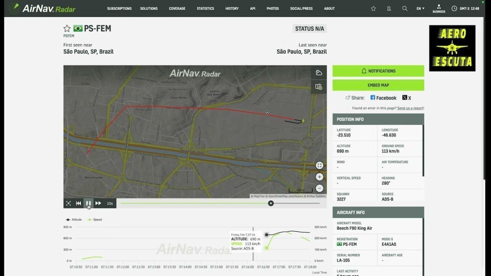Click the Send us a report link
Screen dimensions: 491x276
[x=410, y=107]
